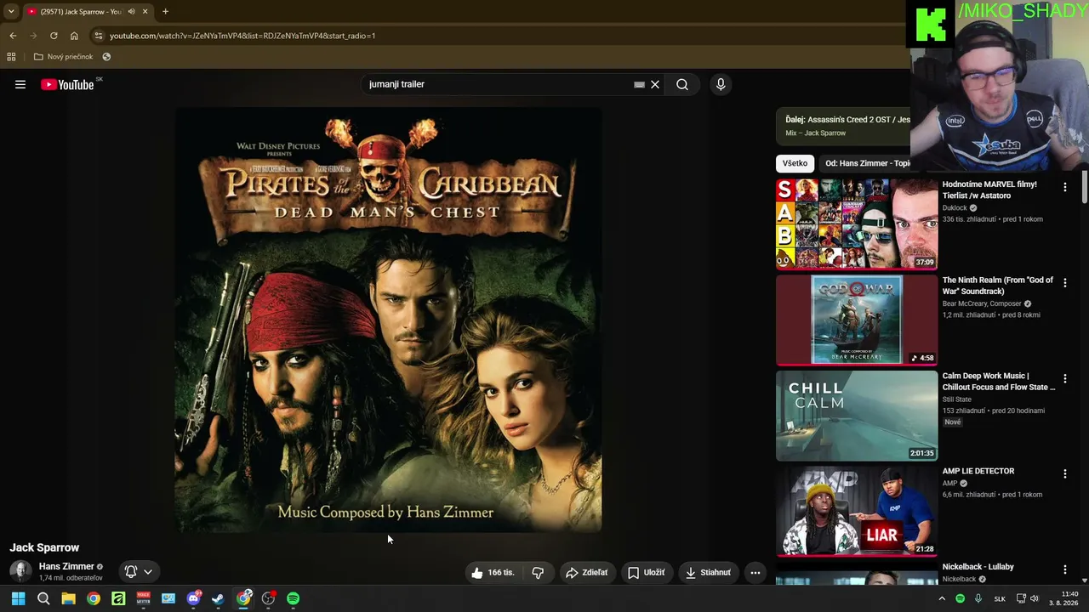
Task: Open the Duklock channel name
Action: [955, 207]
